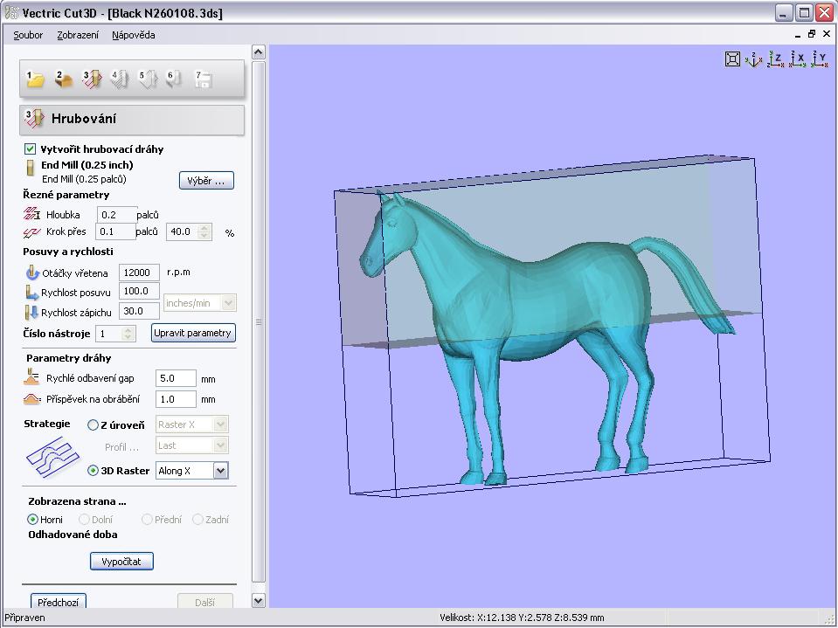
Task: Click the 'Výběr ...' tool selection button
Action: 206,181
